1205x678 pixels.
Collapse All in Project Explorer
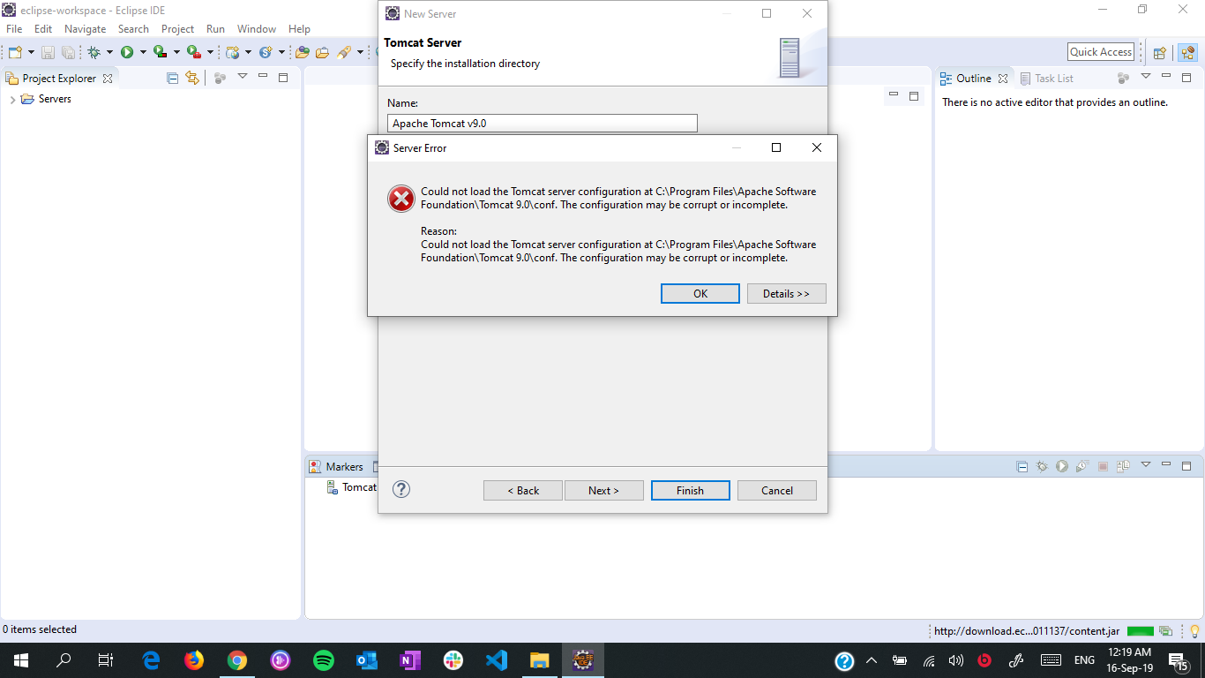[x=173, y=78]
